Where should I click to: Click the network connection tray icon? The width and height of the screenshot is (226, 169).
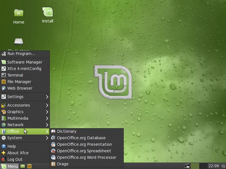click(187, 166)
